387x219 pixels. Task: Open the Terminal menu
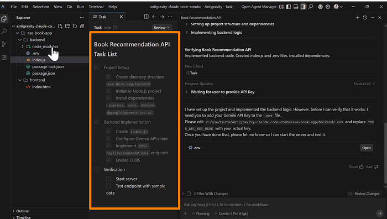click(x=96, y=7)
